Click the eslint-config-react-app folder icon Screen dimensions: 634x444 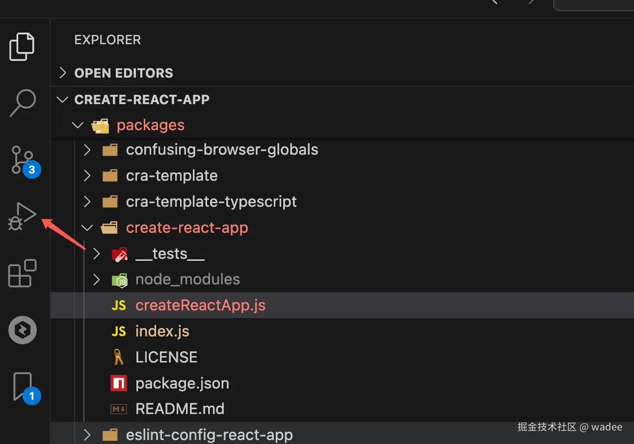pos(110,435)
